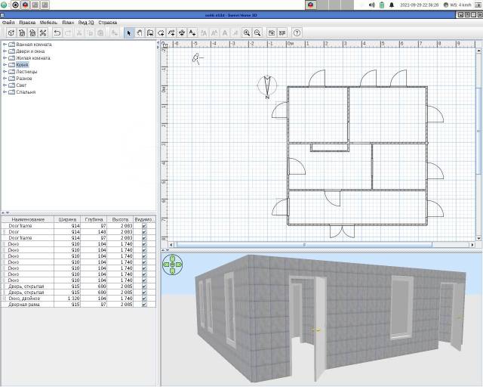The image size is (483, 387).
Task: Toggle visibility of Окно, двойное row
Action: coord(144,299)
